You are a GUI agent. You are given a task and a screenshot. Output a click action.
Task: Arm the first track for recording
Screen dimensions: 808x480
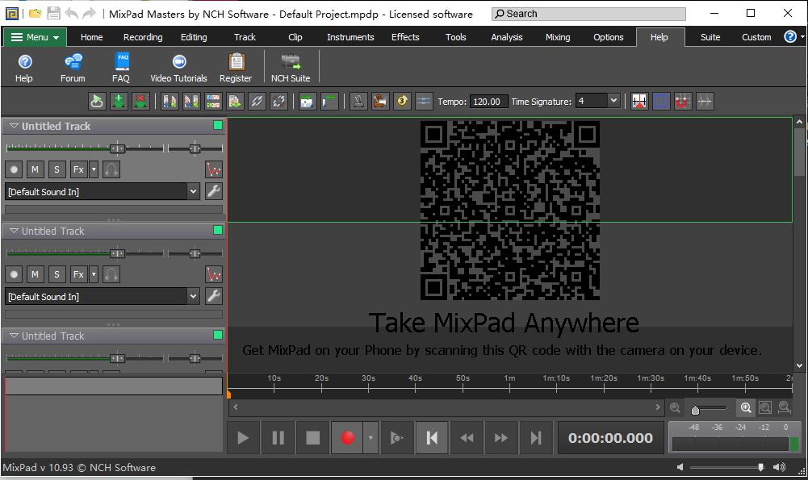tap(13, 169)
